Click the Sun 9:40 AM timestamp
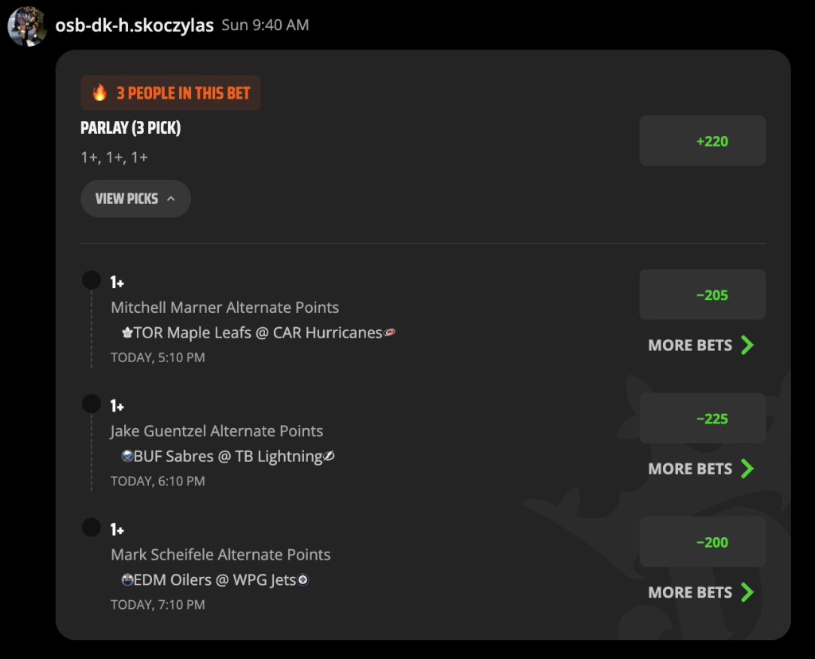This screenshot has height=659, width=815. pos(265,25)
